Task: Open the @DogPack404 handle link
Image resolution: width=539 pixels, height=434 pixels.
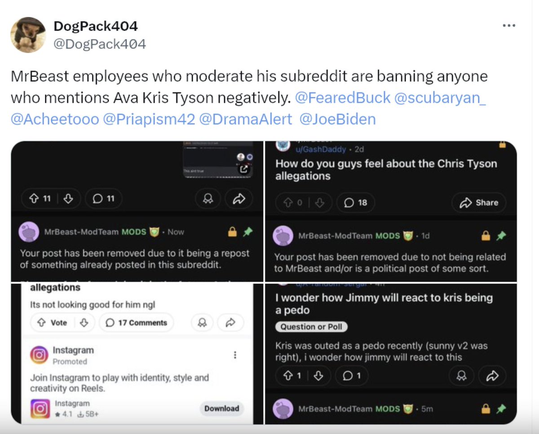Action: coord(100,44)
